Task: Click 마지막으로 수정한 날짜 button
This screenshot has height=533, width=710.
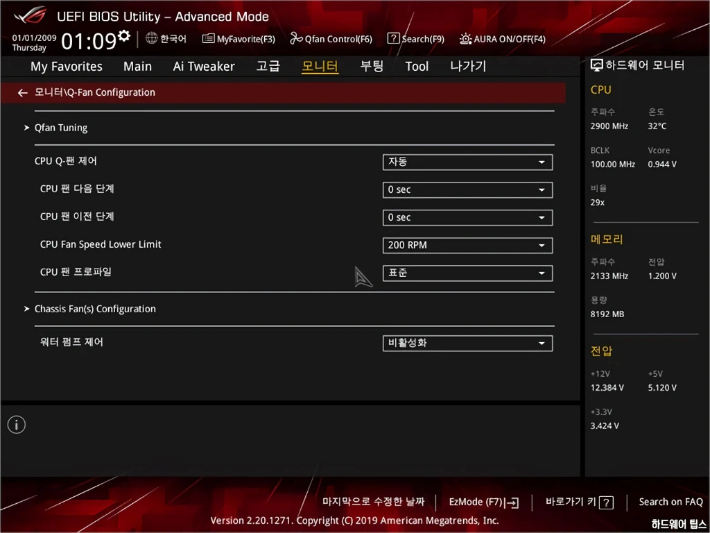Action: [374, 502]
